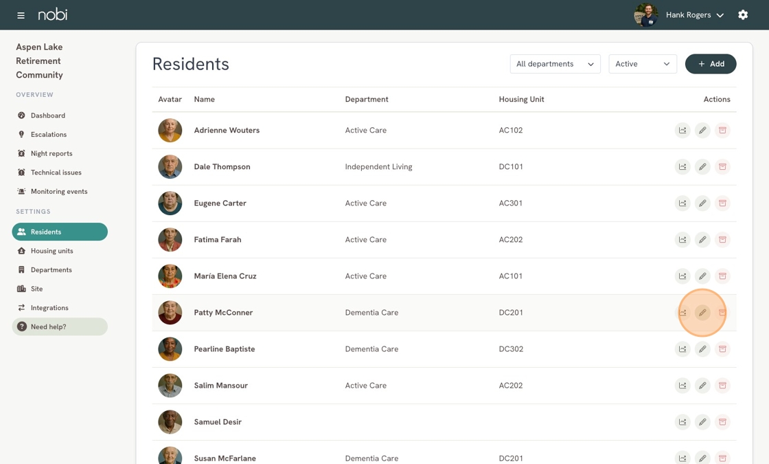Open the Active status filter dropdown

[642, 64]
